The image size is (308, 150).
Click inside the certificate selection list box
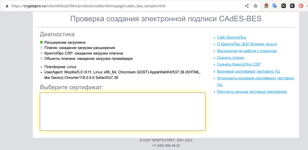pyautogui.click(x=122, y=112)
